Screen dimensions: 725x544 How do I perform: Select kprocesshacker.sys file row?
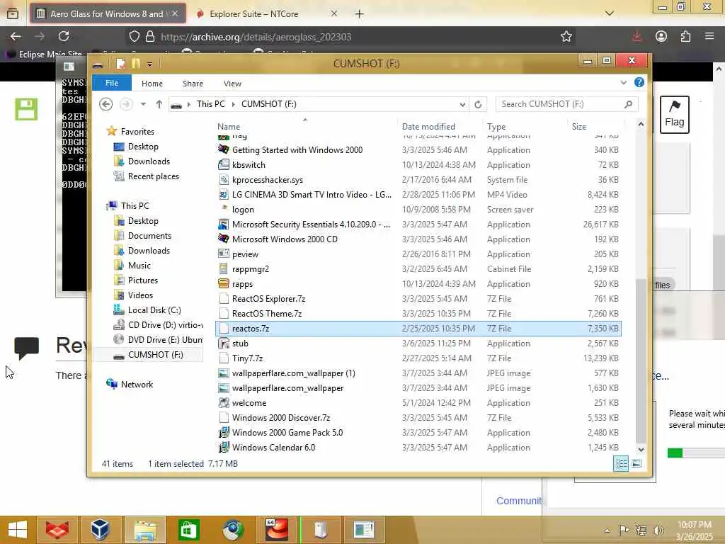click(x=418, y=179)
